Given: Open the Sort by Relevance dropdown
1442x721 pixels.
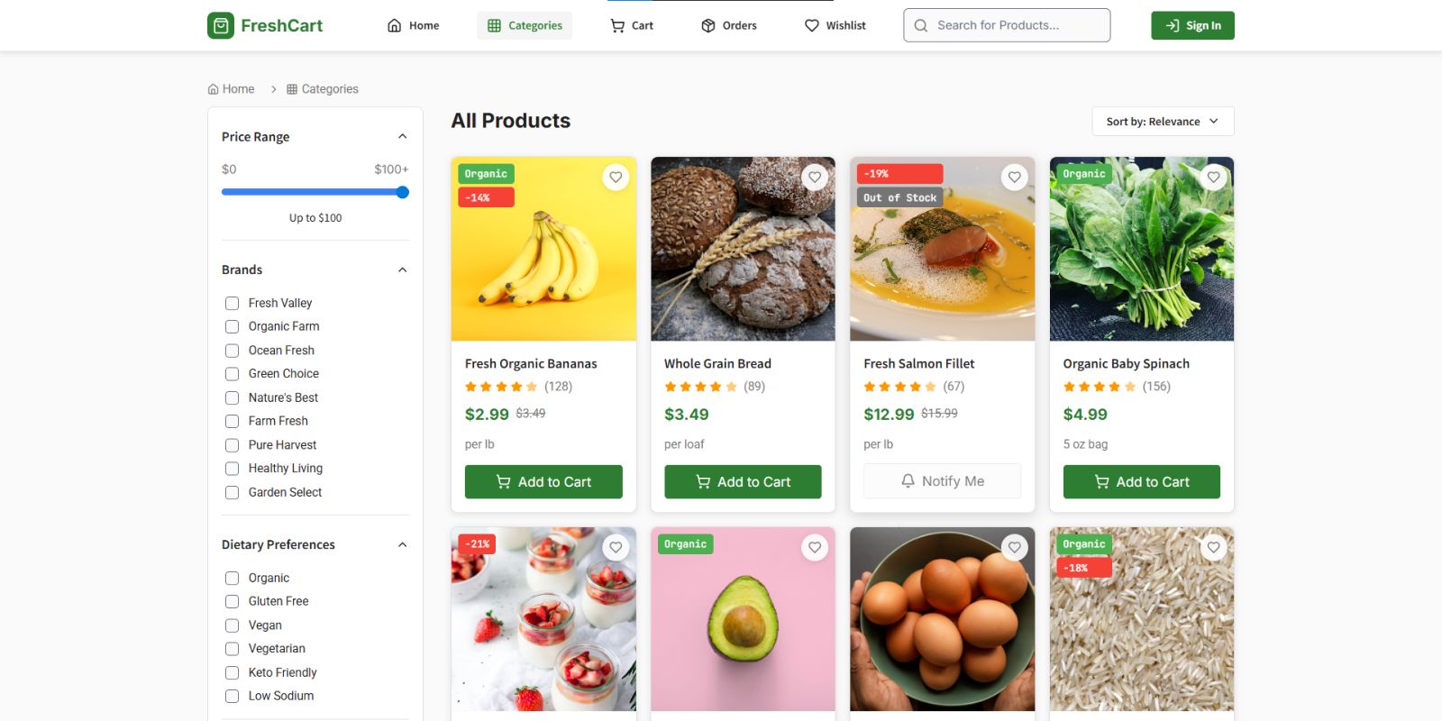Looking at the screenshot, I should coord(1162,122).
